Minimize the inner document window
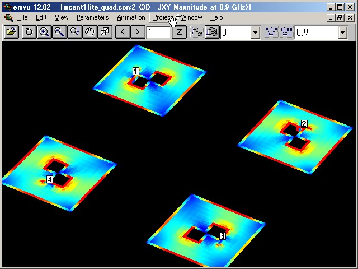This screenshot has height=269, width=358. [x=331, y=17]
